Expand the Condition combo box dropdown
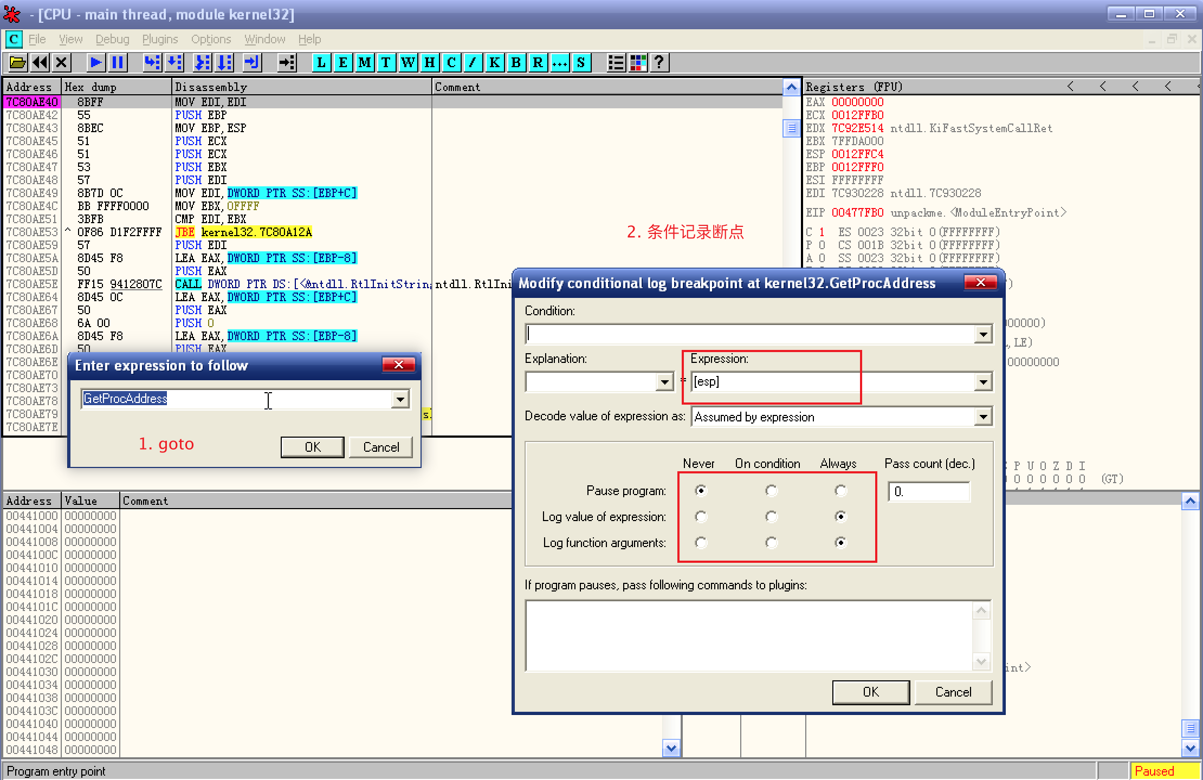Image resolution: width=1203 pixels, height=780 pixels. point(983,334)
